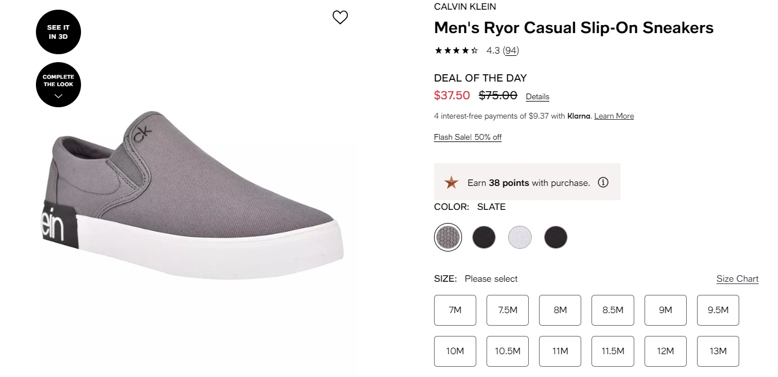
Task: Select size 10.5M
Action: 508,351
